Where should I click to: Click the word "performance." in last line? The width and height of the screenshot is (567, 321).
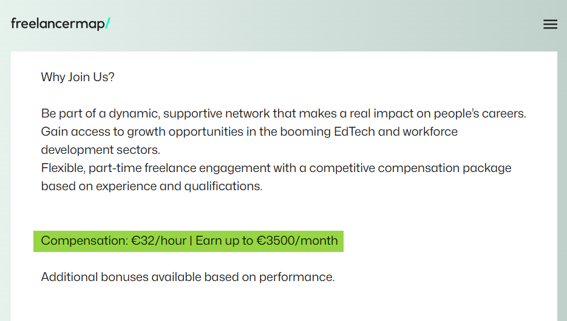click(297, 277)
